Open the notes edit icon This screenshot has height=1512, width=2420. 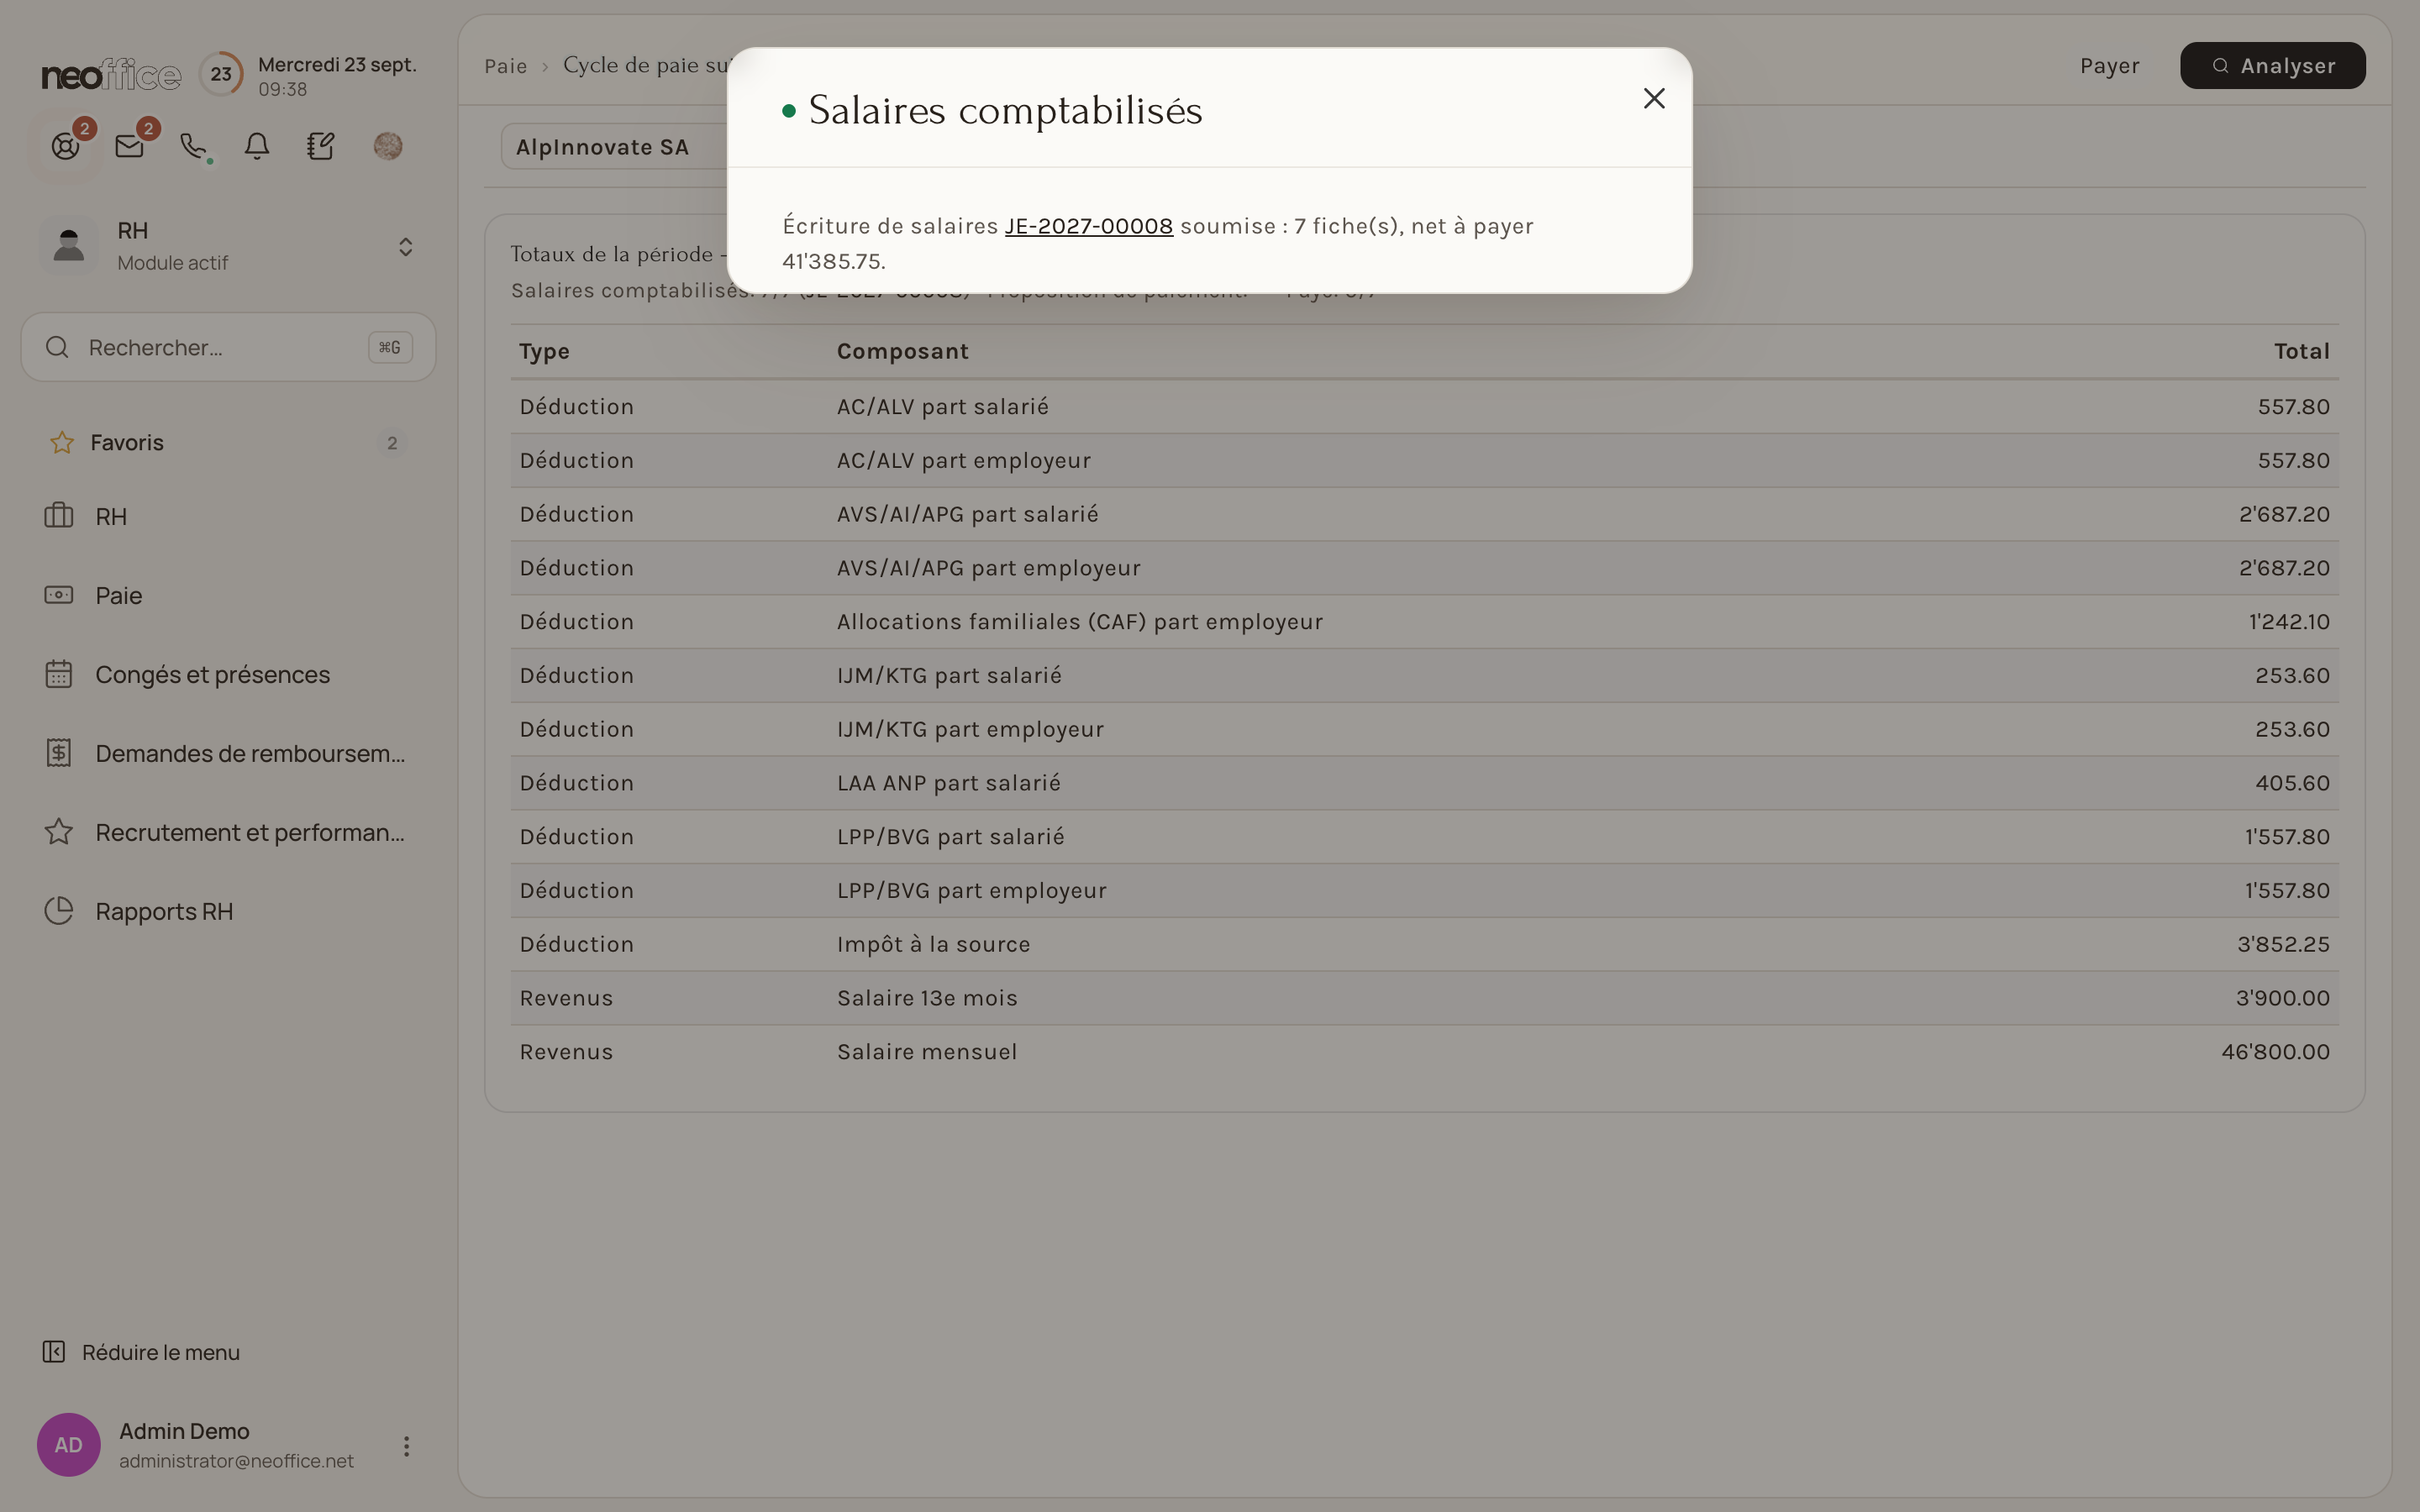(321, 146)
